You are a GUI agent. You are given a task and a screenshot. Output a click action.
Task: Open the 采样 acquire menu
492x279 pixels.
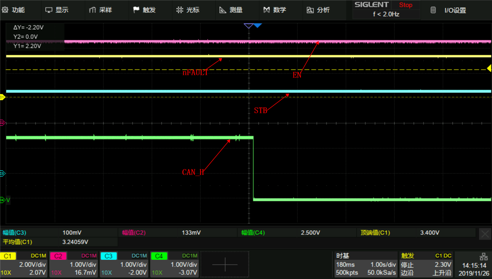click(x=100, y=10)
